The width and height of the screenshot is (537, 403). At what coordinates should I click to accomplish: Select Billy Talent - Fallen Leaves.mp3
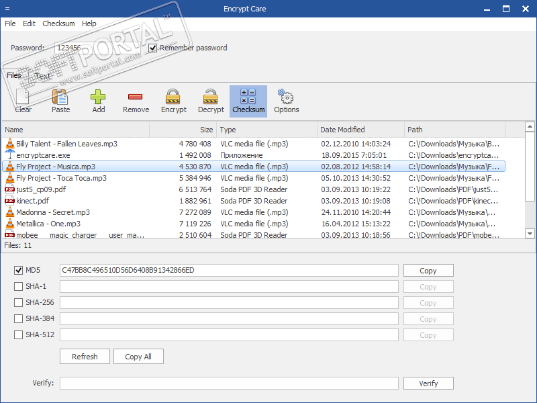pyautogui.click(x=254, y=144)
